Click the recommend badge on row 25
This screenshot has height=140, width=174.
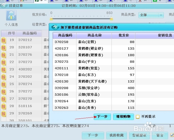pos(4,85)
